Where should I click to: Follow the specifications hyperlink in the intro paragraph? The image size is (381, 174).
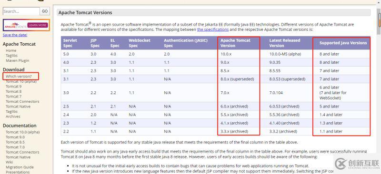[213, 29]
